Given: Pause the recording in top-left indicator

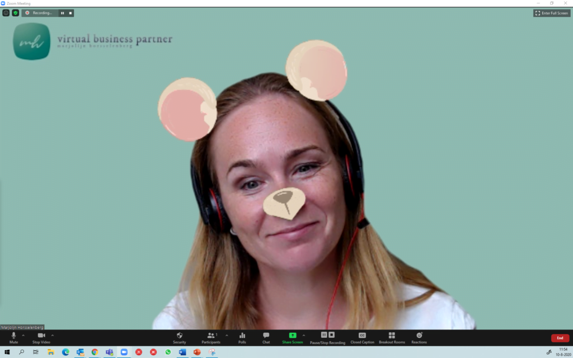Looking at the screenshot, I should coord(62,13).
